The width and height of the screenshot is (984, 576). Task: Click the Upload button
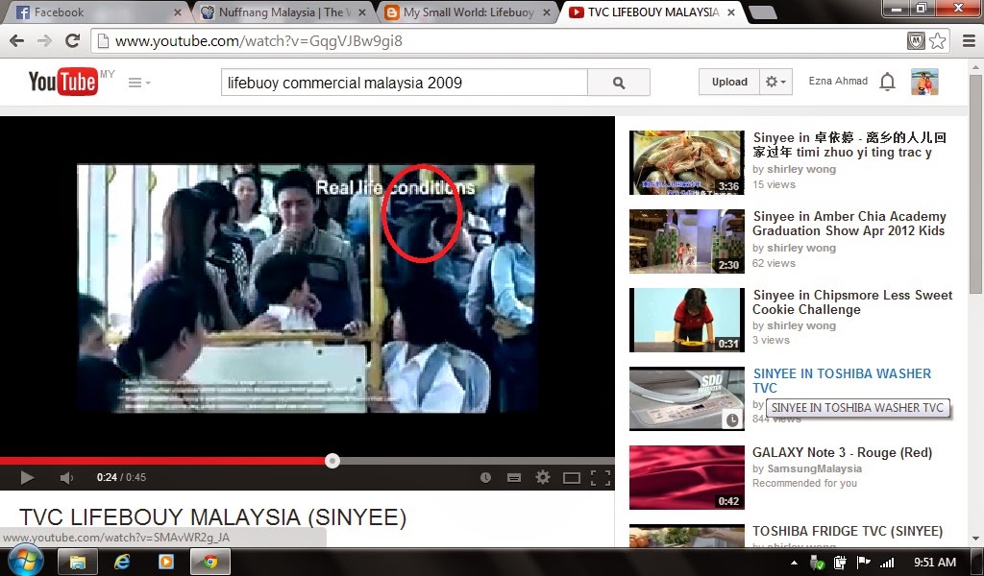pos(729,82)
